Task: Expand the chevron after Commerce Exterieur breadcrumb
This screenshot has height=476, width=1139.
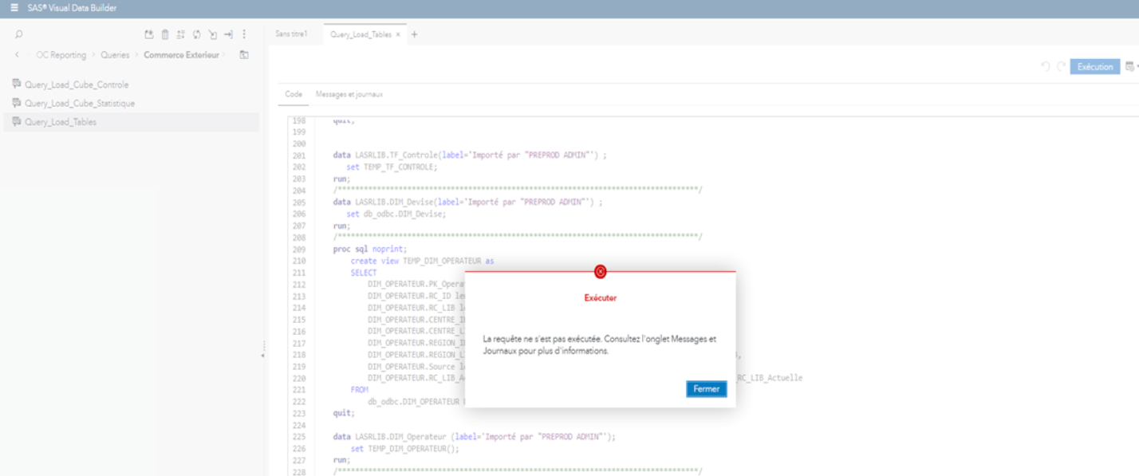Action: click(x=224, y=54)
